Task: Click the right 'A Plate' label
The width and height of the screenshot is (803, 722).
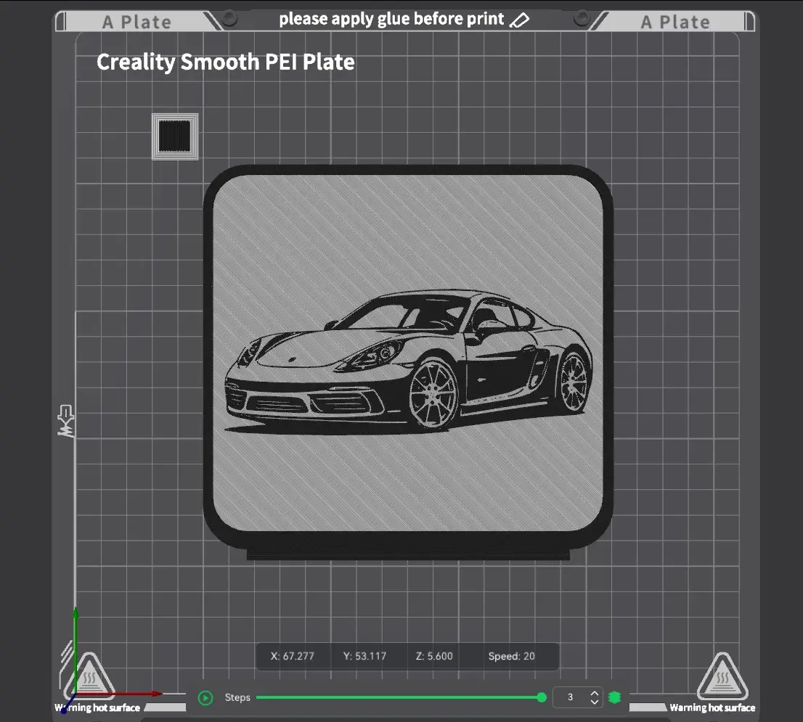Action: (x=675, y=22)
